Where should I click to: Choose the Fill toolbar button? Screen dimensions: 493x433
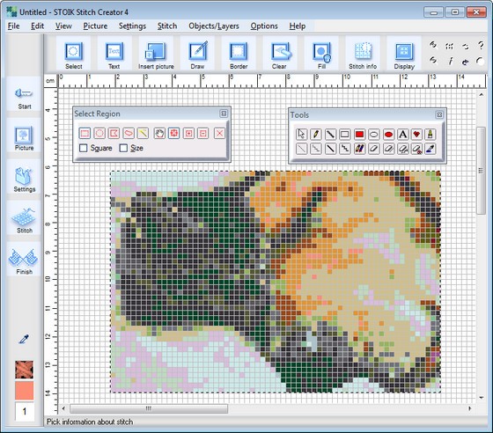[x=321, y=54]
